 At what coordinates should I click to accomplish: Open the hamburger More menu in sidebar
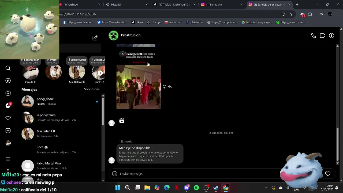point(8,159)
